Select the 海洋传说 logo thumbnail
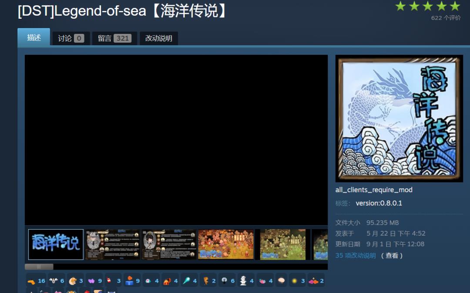470x293 pixels. (56, 244)
